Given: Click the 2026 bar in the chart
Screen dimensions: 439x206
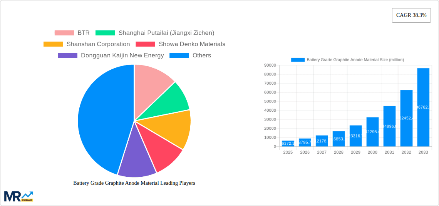Looking at the screenshot, I should tap(305, 142).
